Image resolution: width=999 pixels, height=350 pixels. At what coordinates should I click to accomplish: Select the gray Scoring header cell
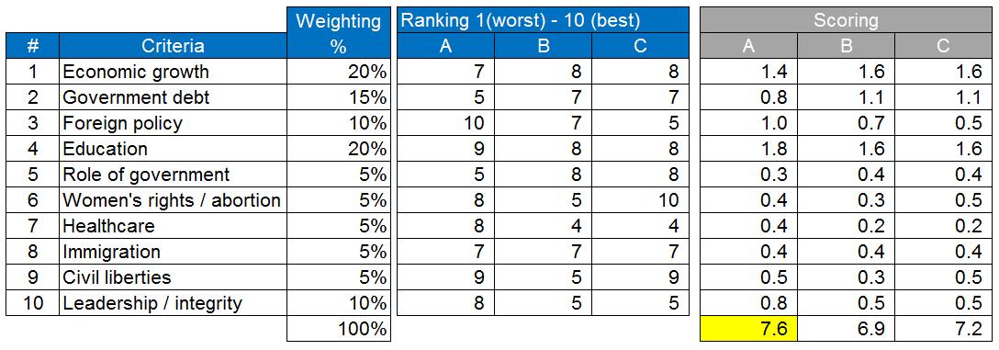(x=846, y=20)
